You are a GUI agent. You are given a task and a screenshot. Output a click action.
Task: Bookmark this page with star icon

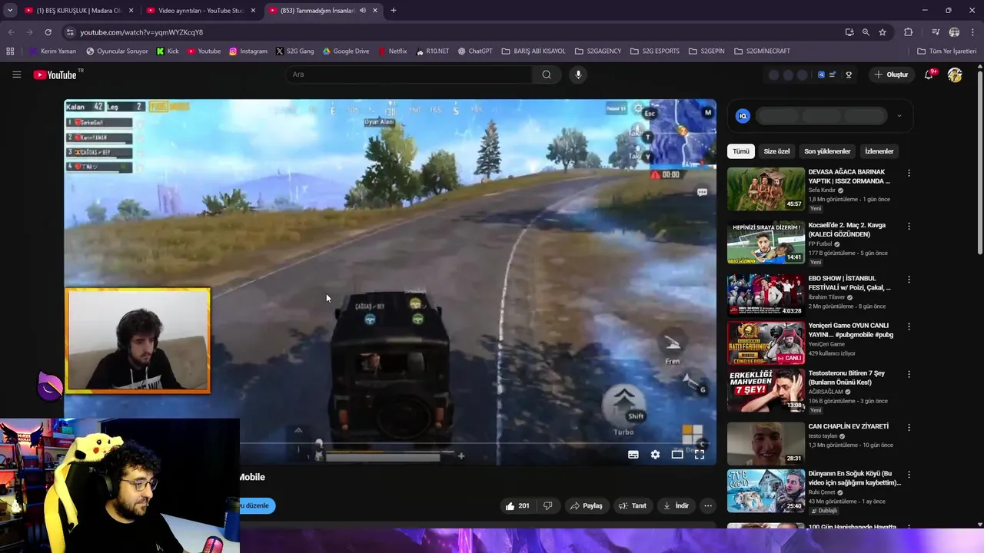[x=883, y=32]
